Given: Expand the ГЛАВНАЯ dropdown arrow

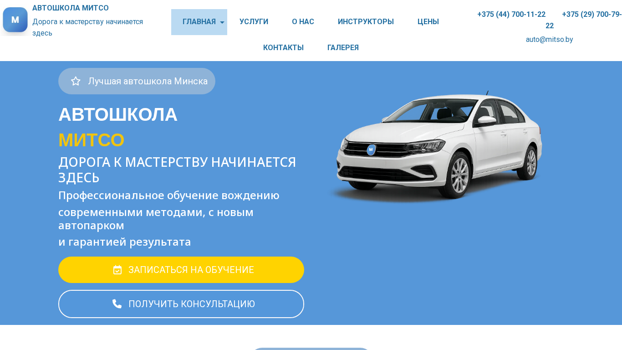Looking at the screenshot, I should click(x=222, y=22).
